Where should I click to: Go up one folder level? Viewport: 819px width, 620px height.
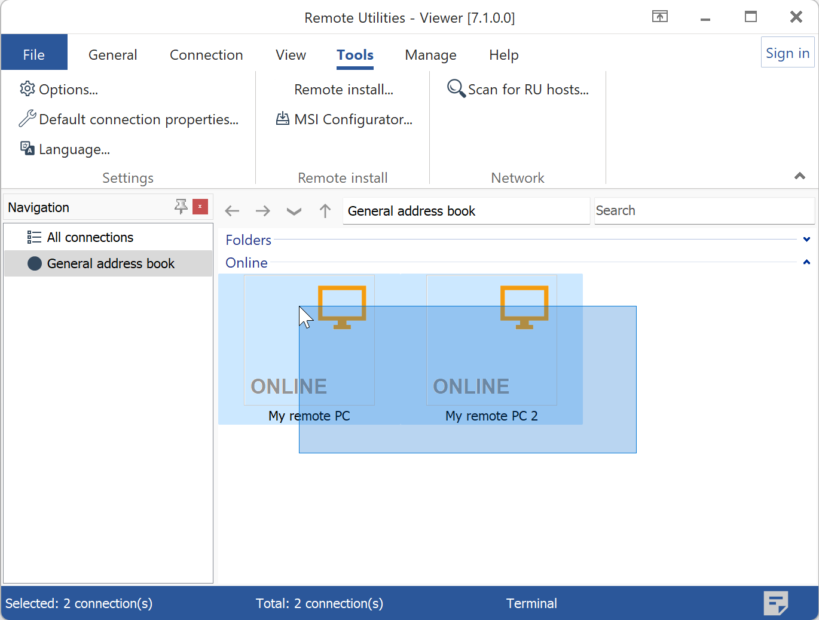325,211
